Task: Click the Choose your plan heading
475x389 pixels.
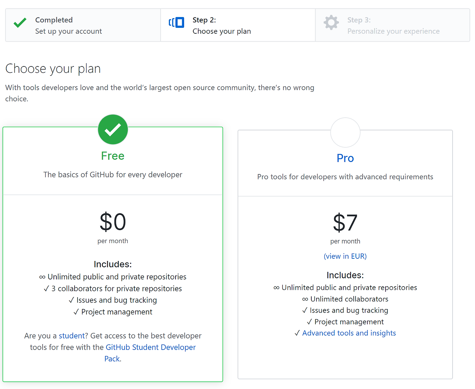Action: pos(53,69)
